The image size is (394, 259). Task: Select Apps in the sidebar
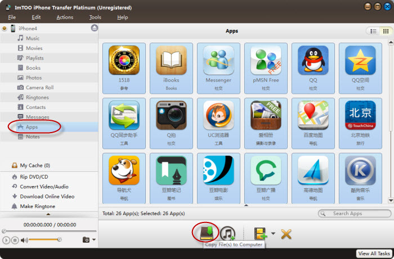point(49,127)
